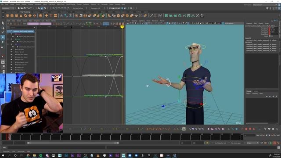
Task: Play the animation backwards
Action: coord(267,135)
